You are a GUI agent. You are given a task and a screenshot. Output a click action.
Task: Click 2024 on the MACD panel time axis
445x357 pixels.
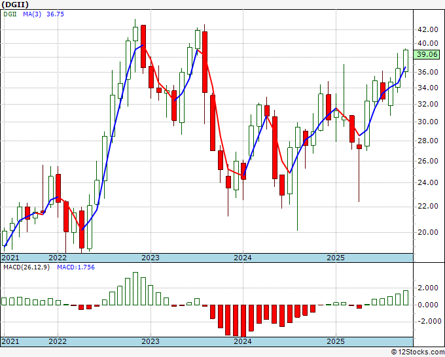pos(243,341)
